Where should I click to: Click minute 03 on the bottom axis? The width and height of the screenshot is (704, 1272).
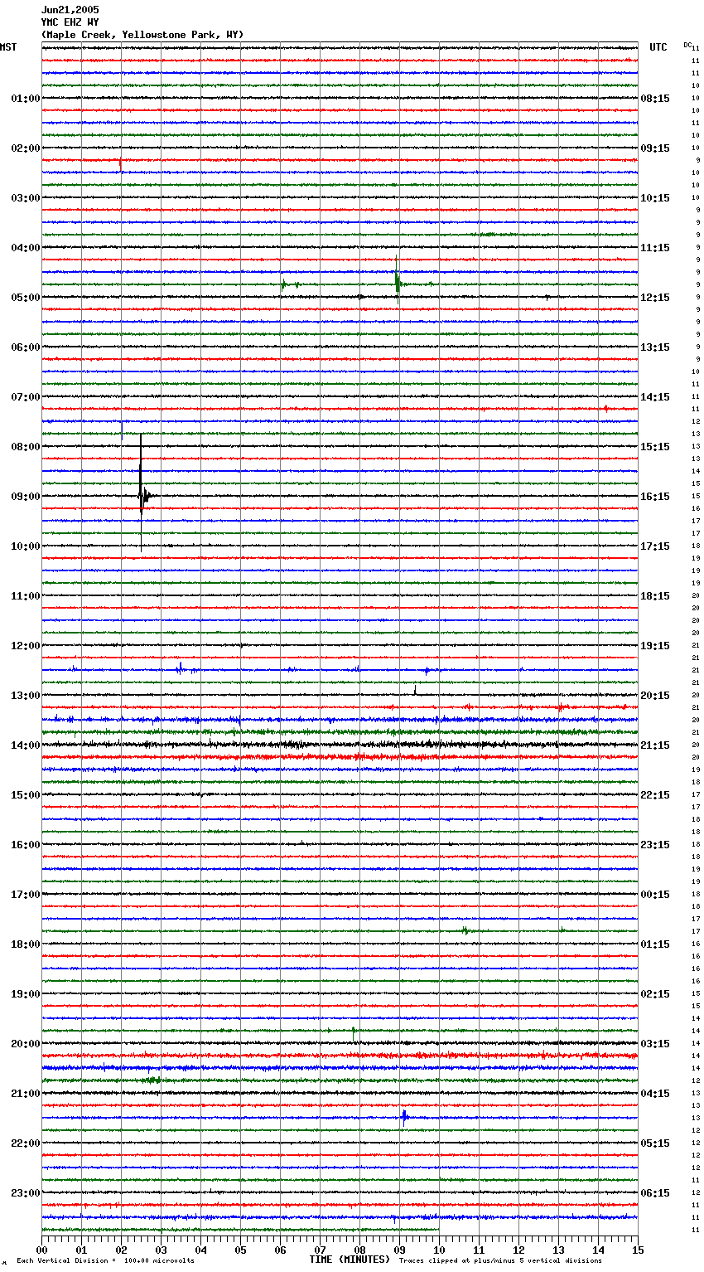[161, 1250]
